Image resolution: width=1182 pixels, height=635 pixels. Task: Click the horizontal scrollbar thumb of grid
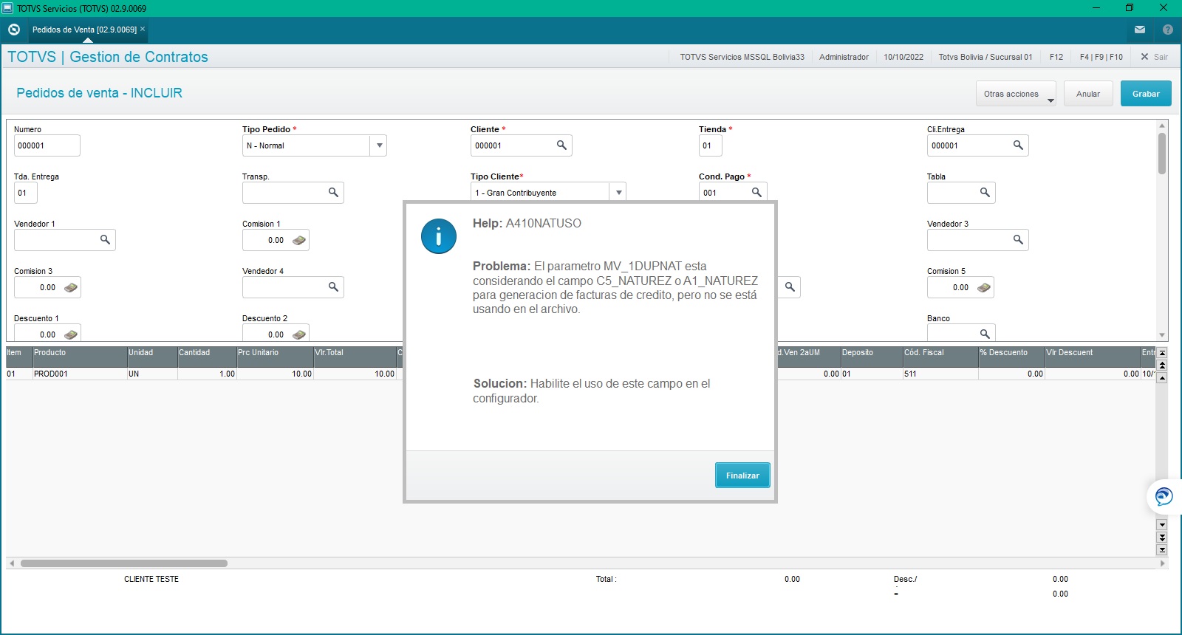pyautogui.click(x=124, y=563)
